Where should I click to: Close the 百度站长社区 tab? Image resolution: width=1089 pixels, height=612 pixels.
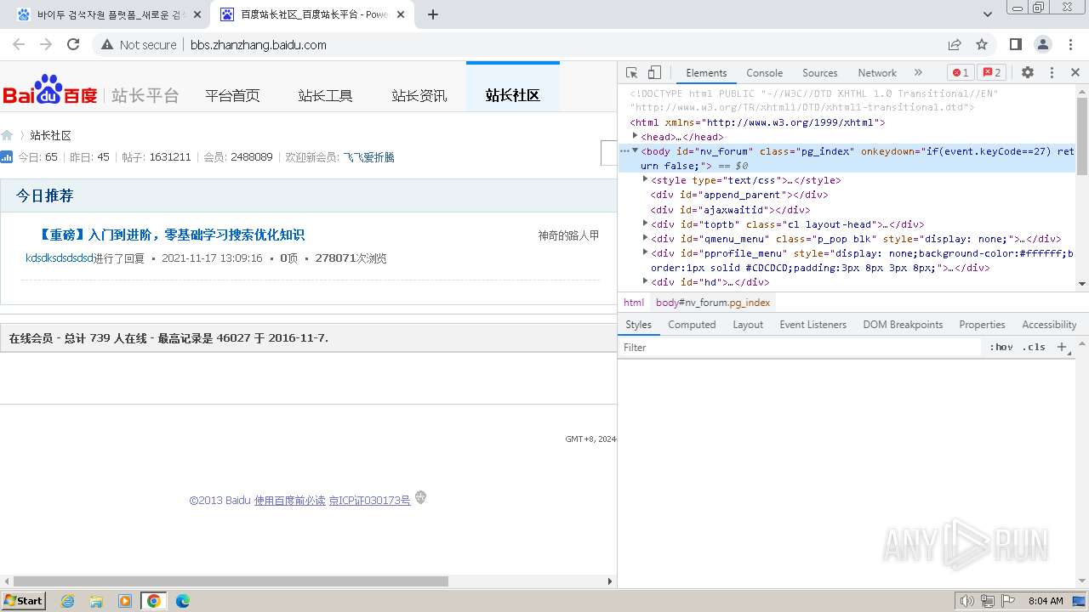[x=401, y=14]
